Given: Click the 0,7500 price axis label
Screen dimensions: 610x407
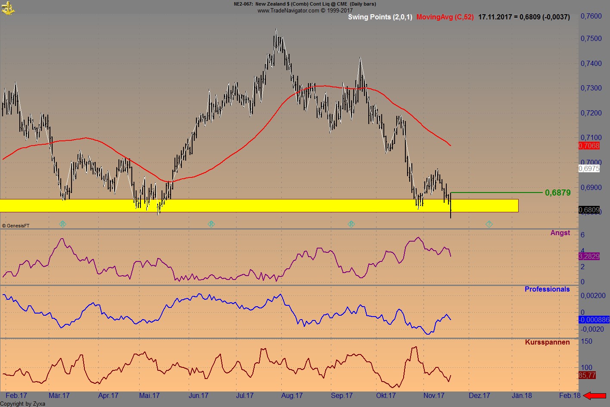Looking at the screenshot, I should pos(591,38).
